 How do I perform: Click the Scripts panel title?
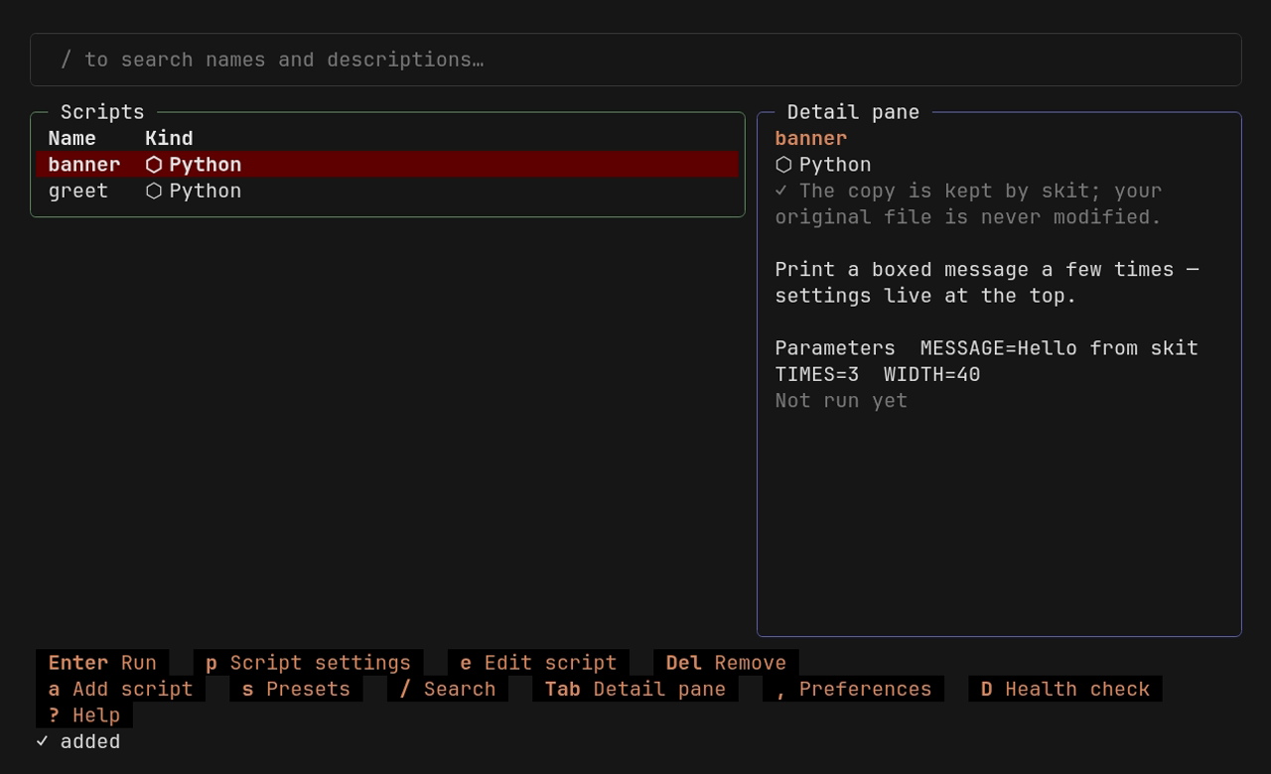point(102,112)
